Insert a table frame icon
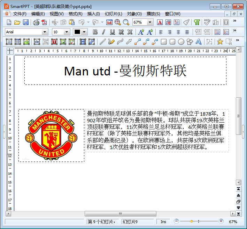247x229 pixels. tap(18, 42)
